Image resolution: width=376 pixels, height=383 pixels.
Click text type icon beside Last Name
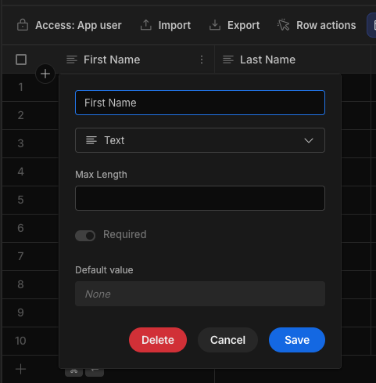click(228, 60)
